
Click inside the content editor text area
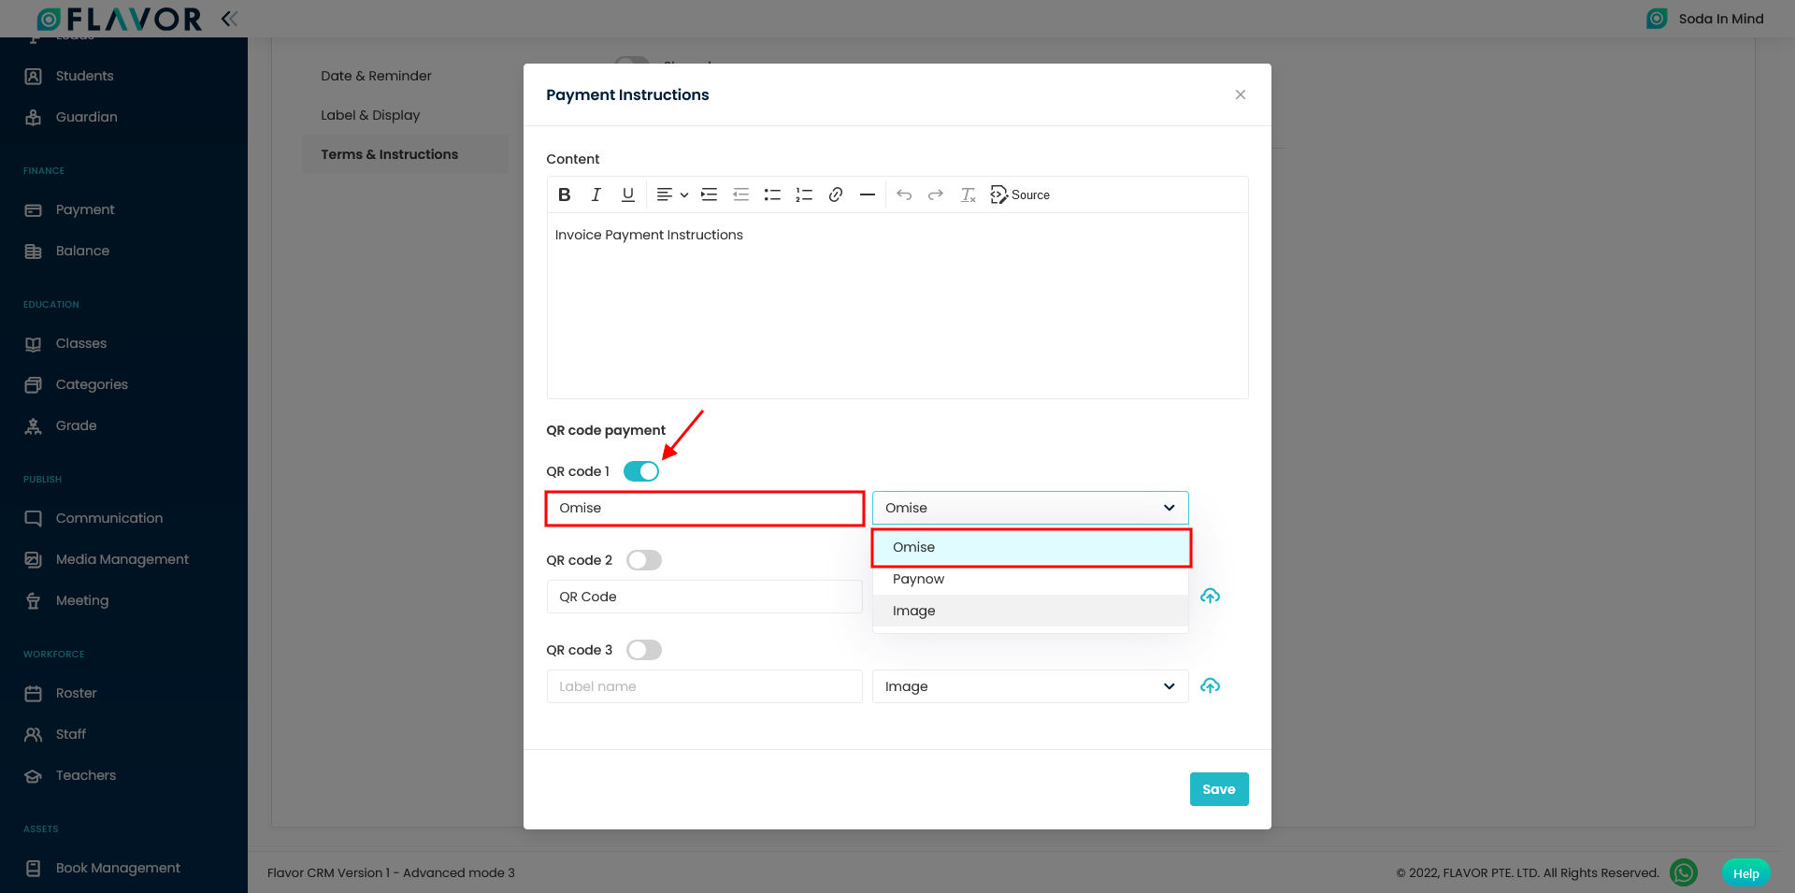pyautogui.click(x=897, y=306)
